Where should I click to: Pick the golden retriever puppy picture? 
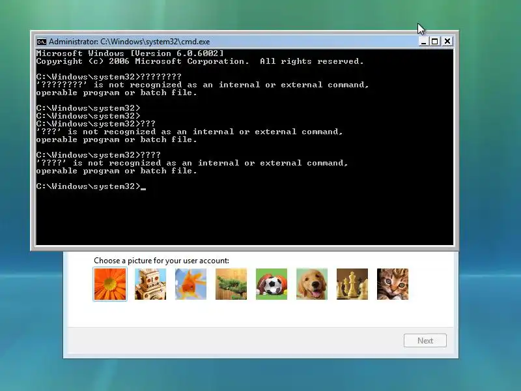pyautogui.click(x=312, y=284)
